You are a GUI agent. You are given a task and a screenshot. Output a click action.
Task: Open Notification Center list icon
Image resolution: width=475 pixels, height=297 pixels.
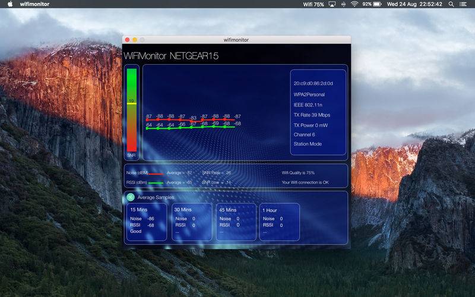(x=463, y=4)
